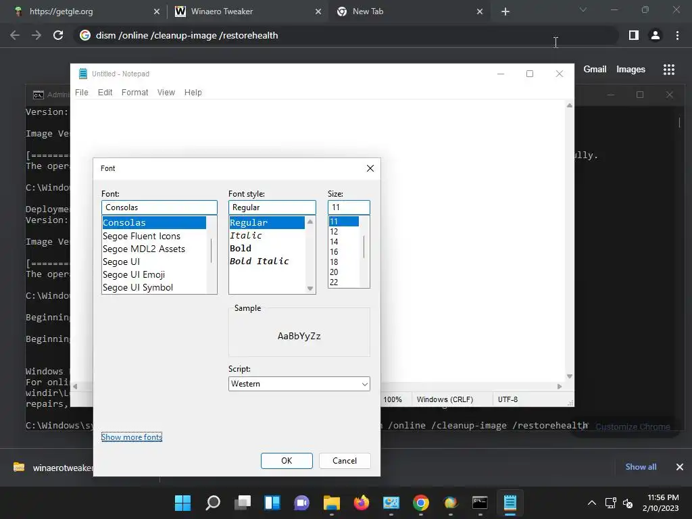Open the Chrome side panel icon
The width and height of the screenshot is (692, 519).
634,35
